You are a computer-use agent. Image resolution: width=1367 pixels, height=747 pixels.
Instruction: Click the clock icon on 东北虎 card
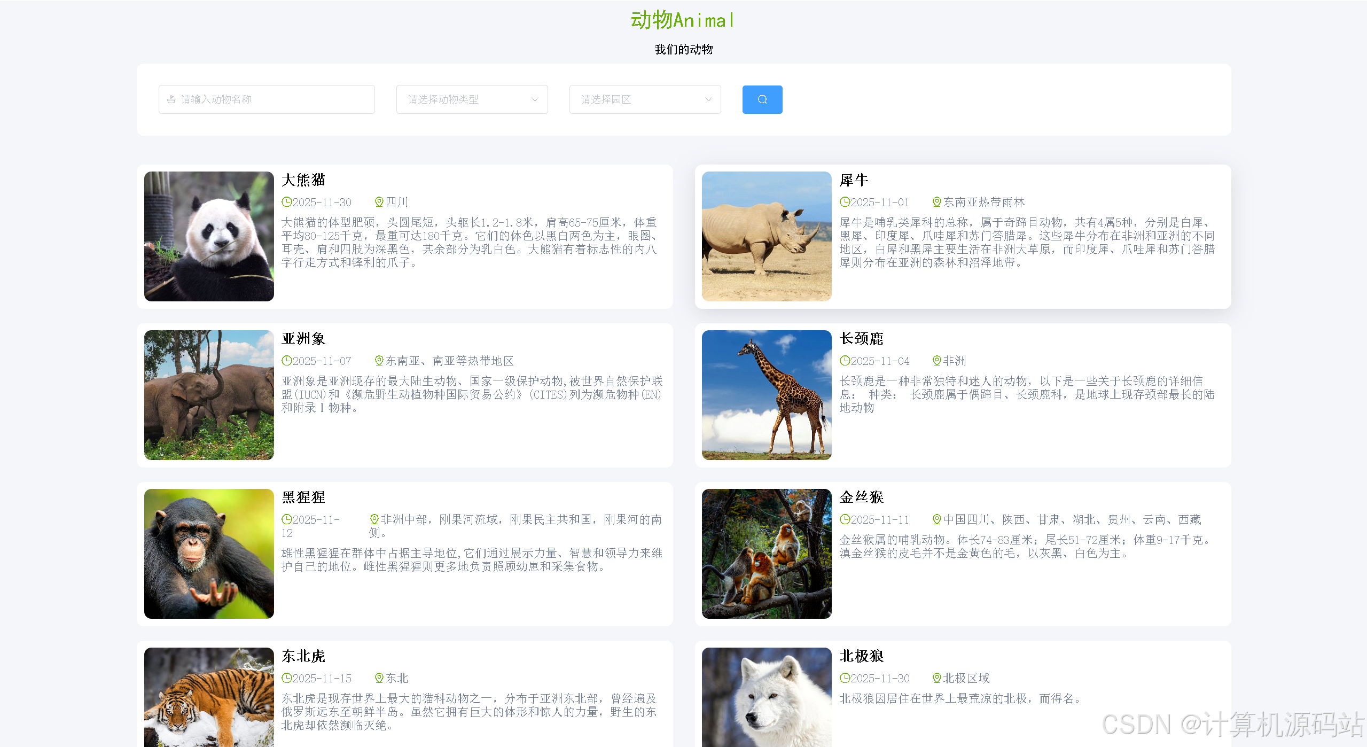[286, 678]
